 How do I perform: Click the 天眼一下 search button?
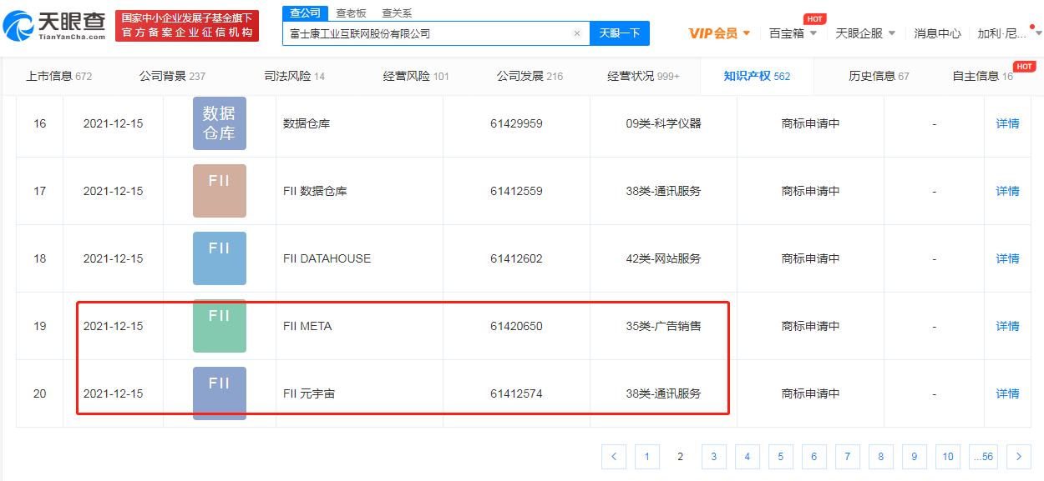620,33
